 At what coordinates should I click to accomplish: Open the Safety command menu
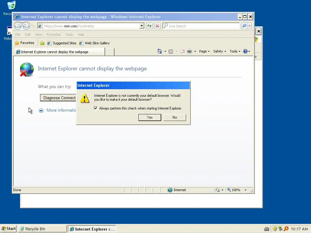(x=220, y=51)
